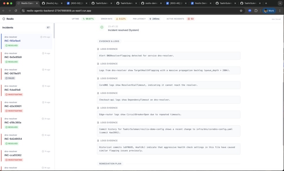Click the document icon above the Edge-router logs entry
This screenshot has width=284, height=171.
tap(98, 108)
